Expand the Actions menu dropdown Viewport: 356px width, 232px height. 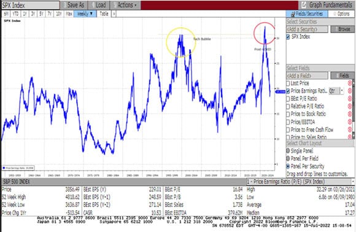pos(125,5)
